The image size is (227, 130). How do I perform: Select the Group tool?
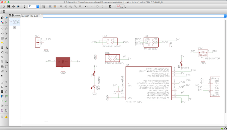click(x=2, y=38)
